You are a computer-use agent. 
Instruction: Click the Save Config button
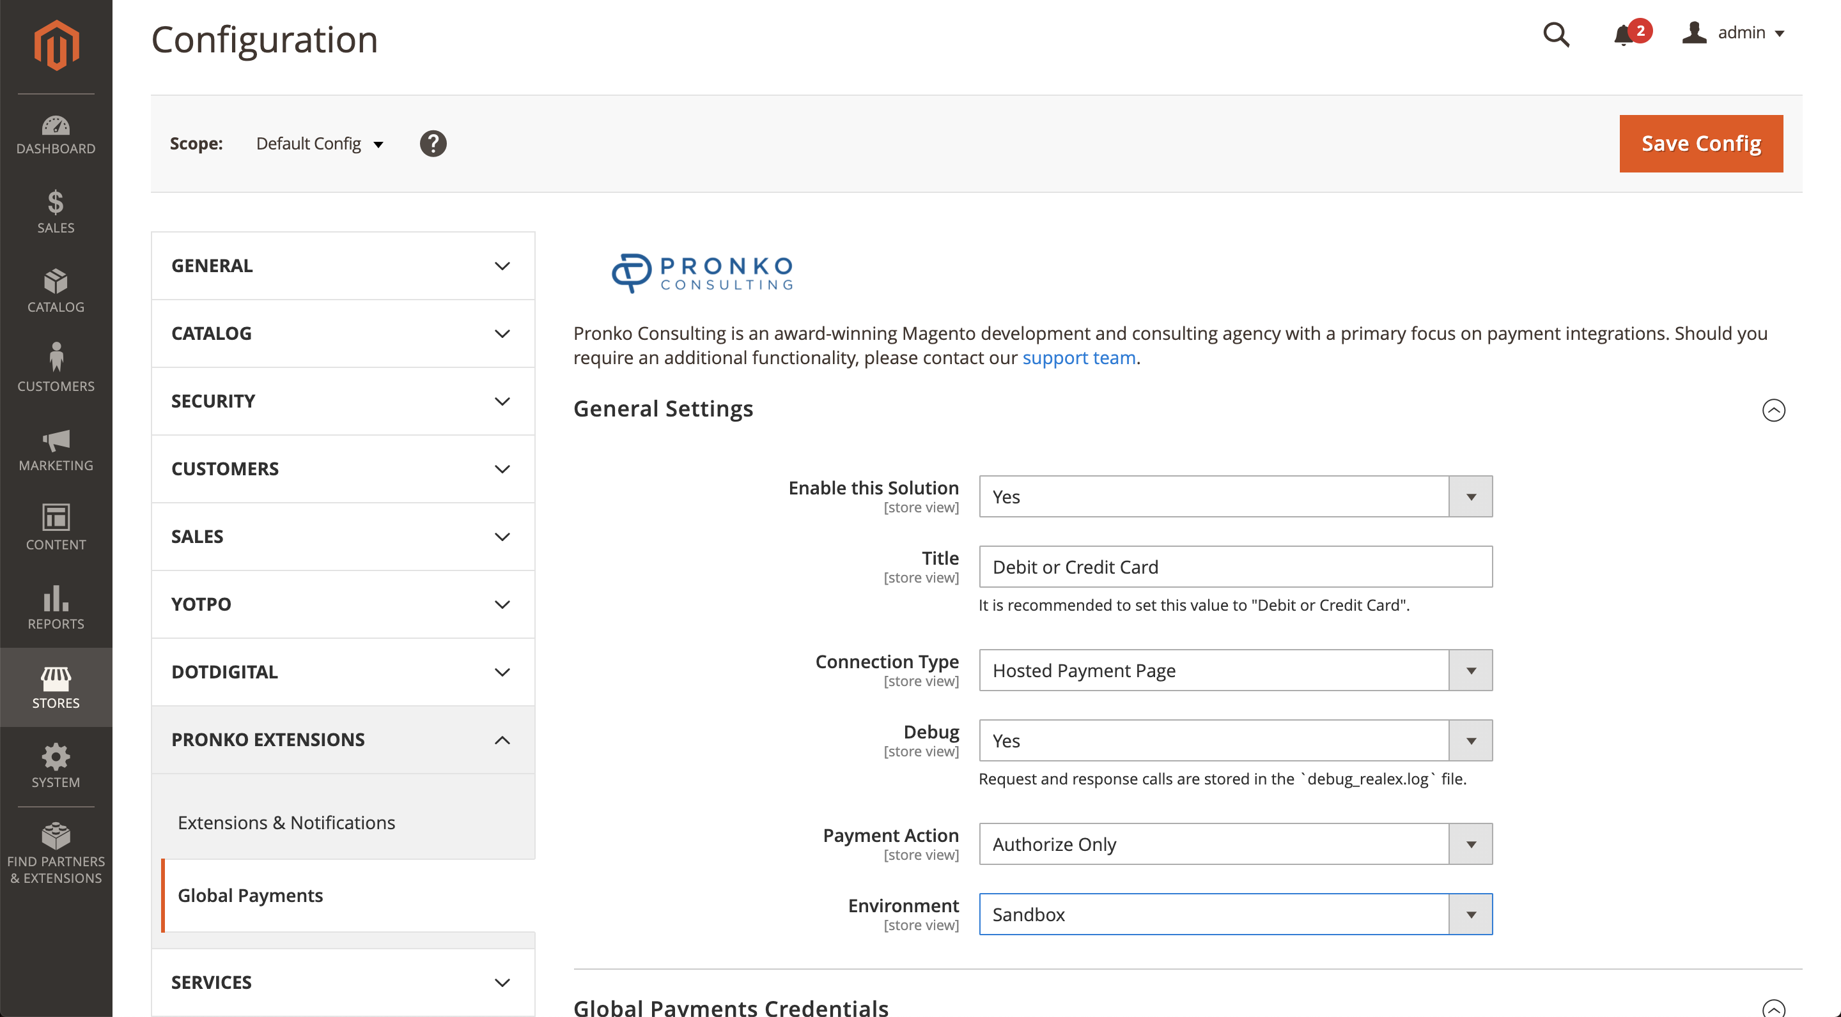point(1701,143)
